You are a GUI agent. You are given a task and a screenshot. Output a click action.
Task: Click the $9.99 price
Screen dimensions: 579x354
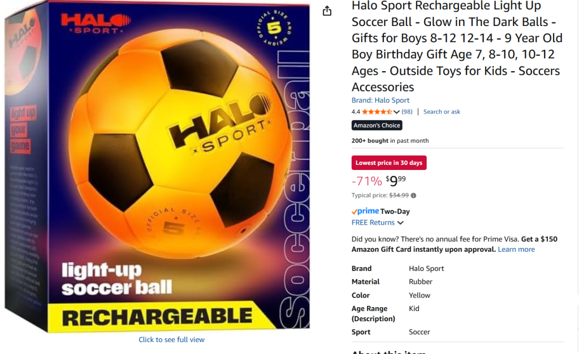coord(396,181)
